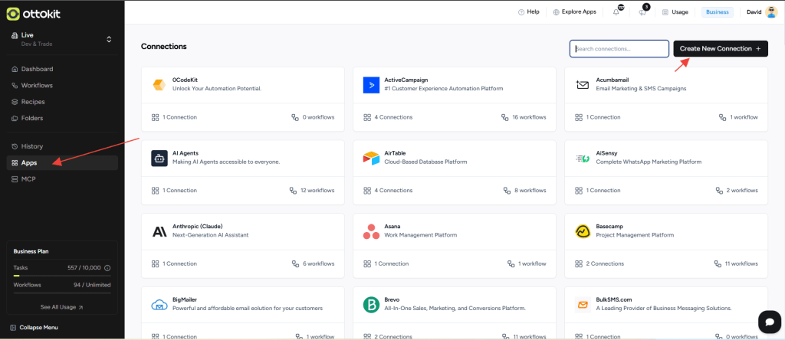Click the notification bell icon
Viewport: 785px width, 340px height.
(616, 12)
